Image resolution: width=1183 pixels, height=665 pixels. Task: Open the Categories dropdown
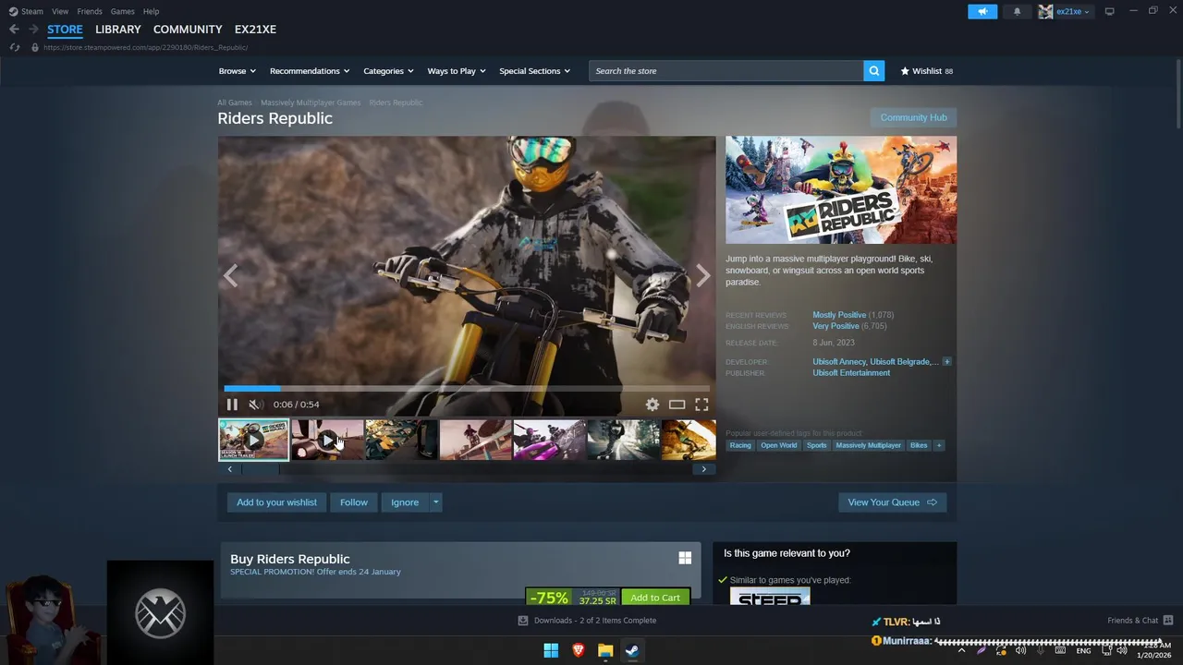[388, 71]
